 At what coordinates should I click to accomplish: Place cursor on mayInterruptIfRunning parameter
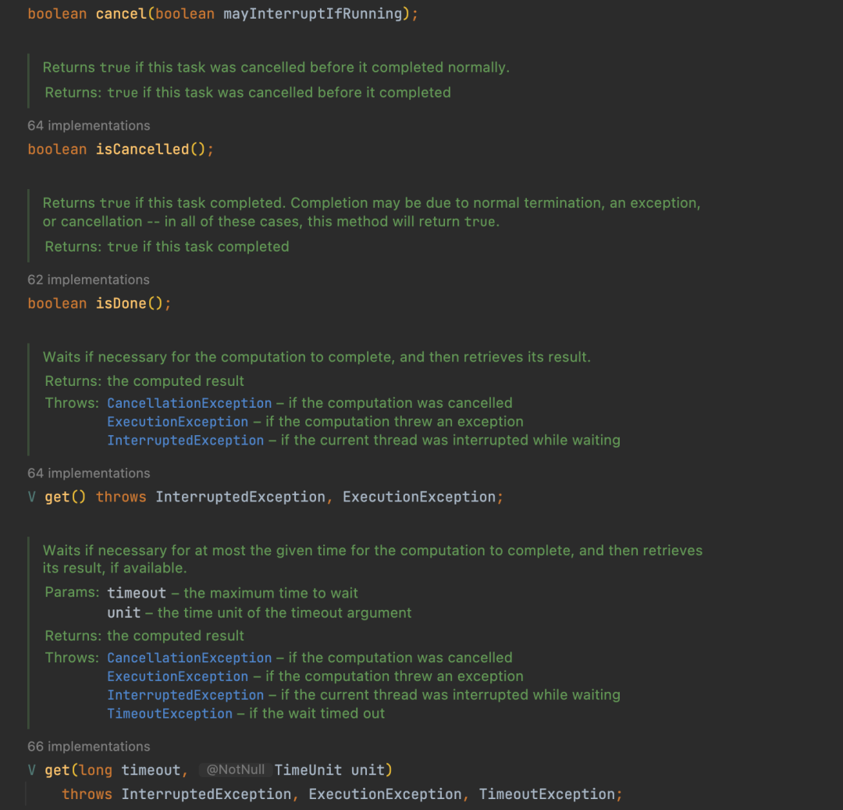(x=312, y=14)
